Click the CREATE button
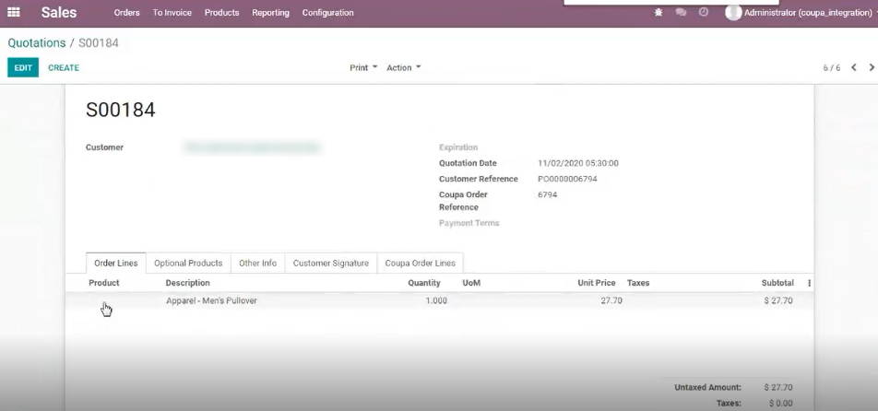 (x=64, y=67)
